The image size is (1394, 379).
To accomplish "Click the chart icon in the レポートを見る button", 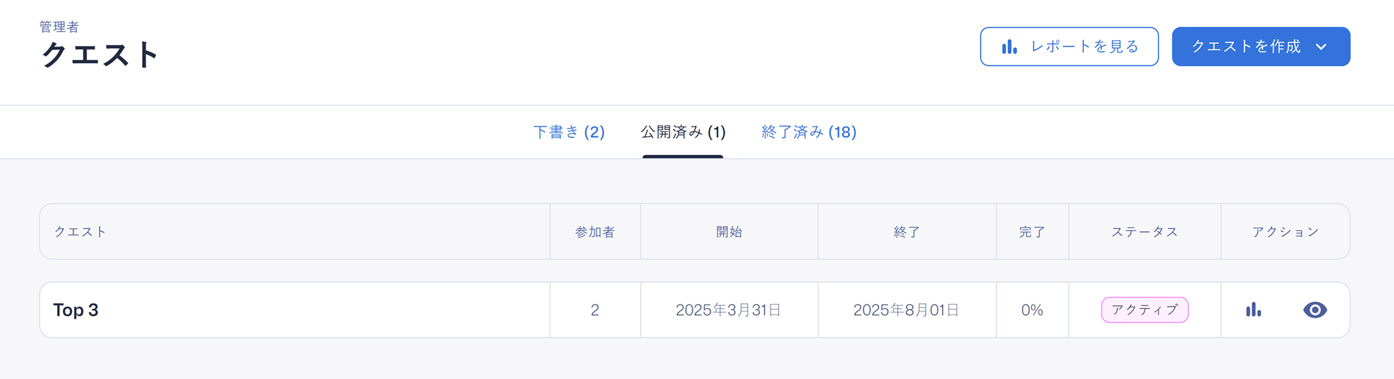I will pos(1009,47).
